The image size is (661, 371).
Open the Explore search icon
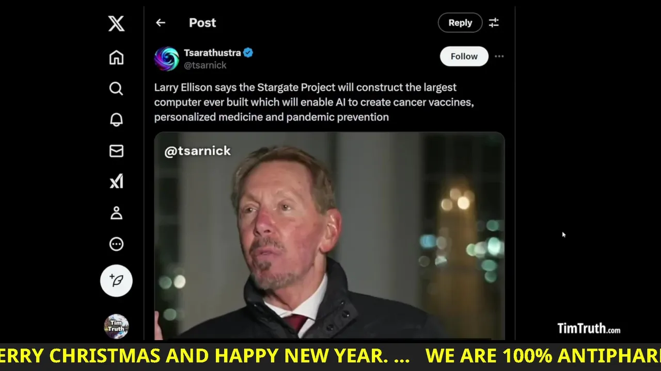point(116,89)
